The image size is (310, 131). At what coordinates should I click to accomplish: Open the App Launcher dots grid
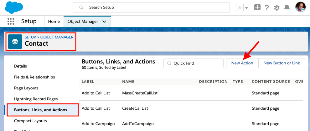[x=11, y=21]
